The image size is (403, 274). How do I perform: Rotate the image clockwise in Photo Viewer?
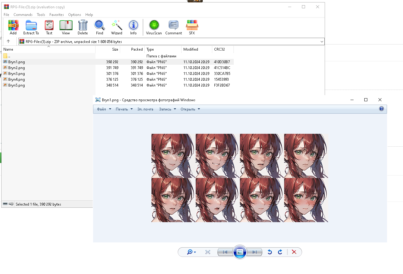[x=280, y=252]
